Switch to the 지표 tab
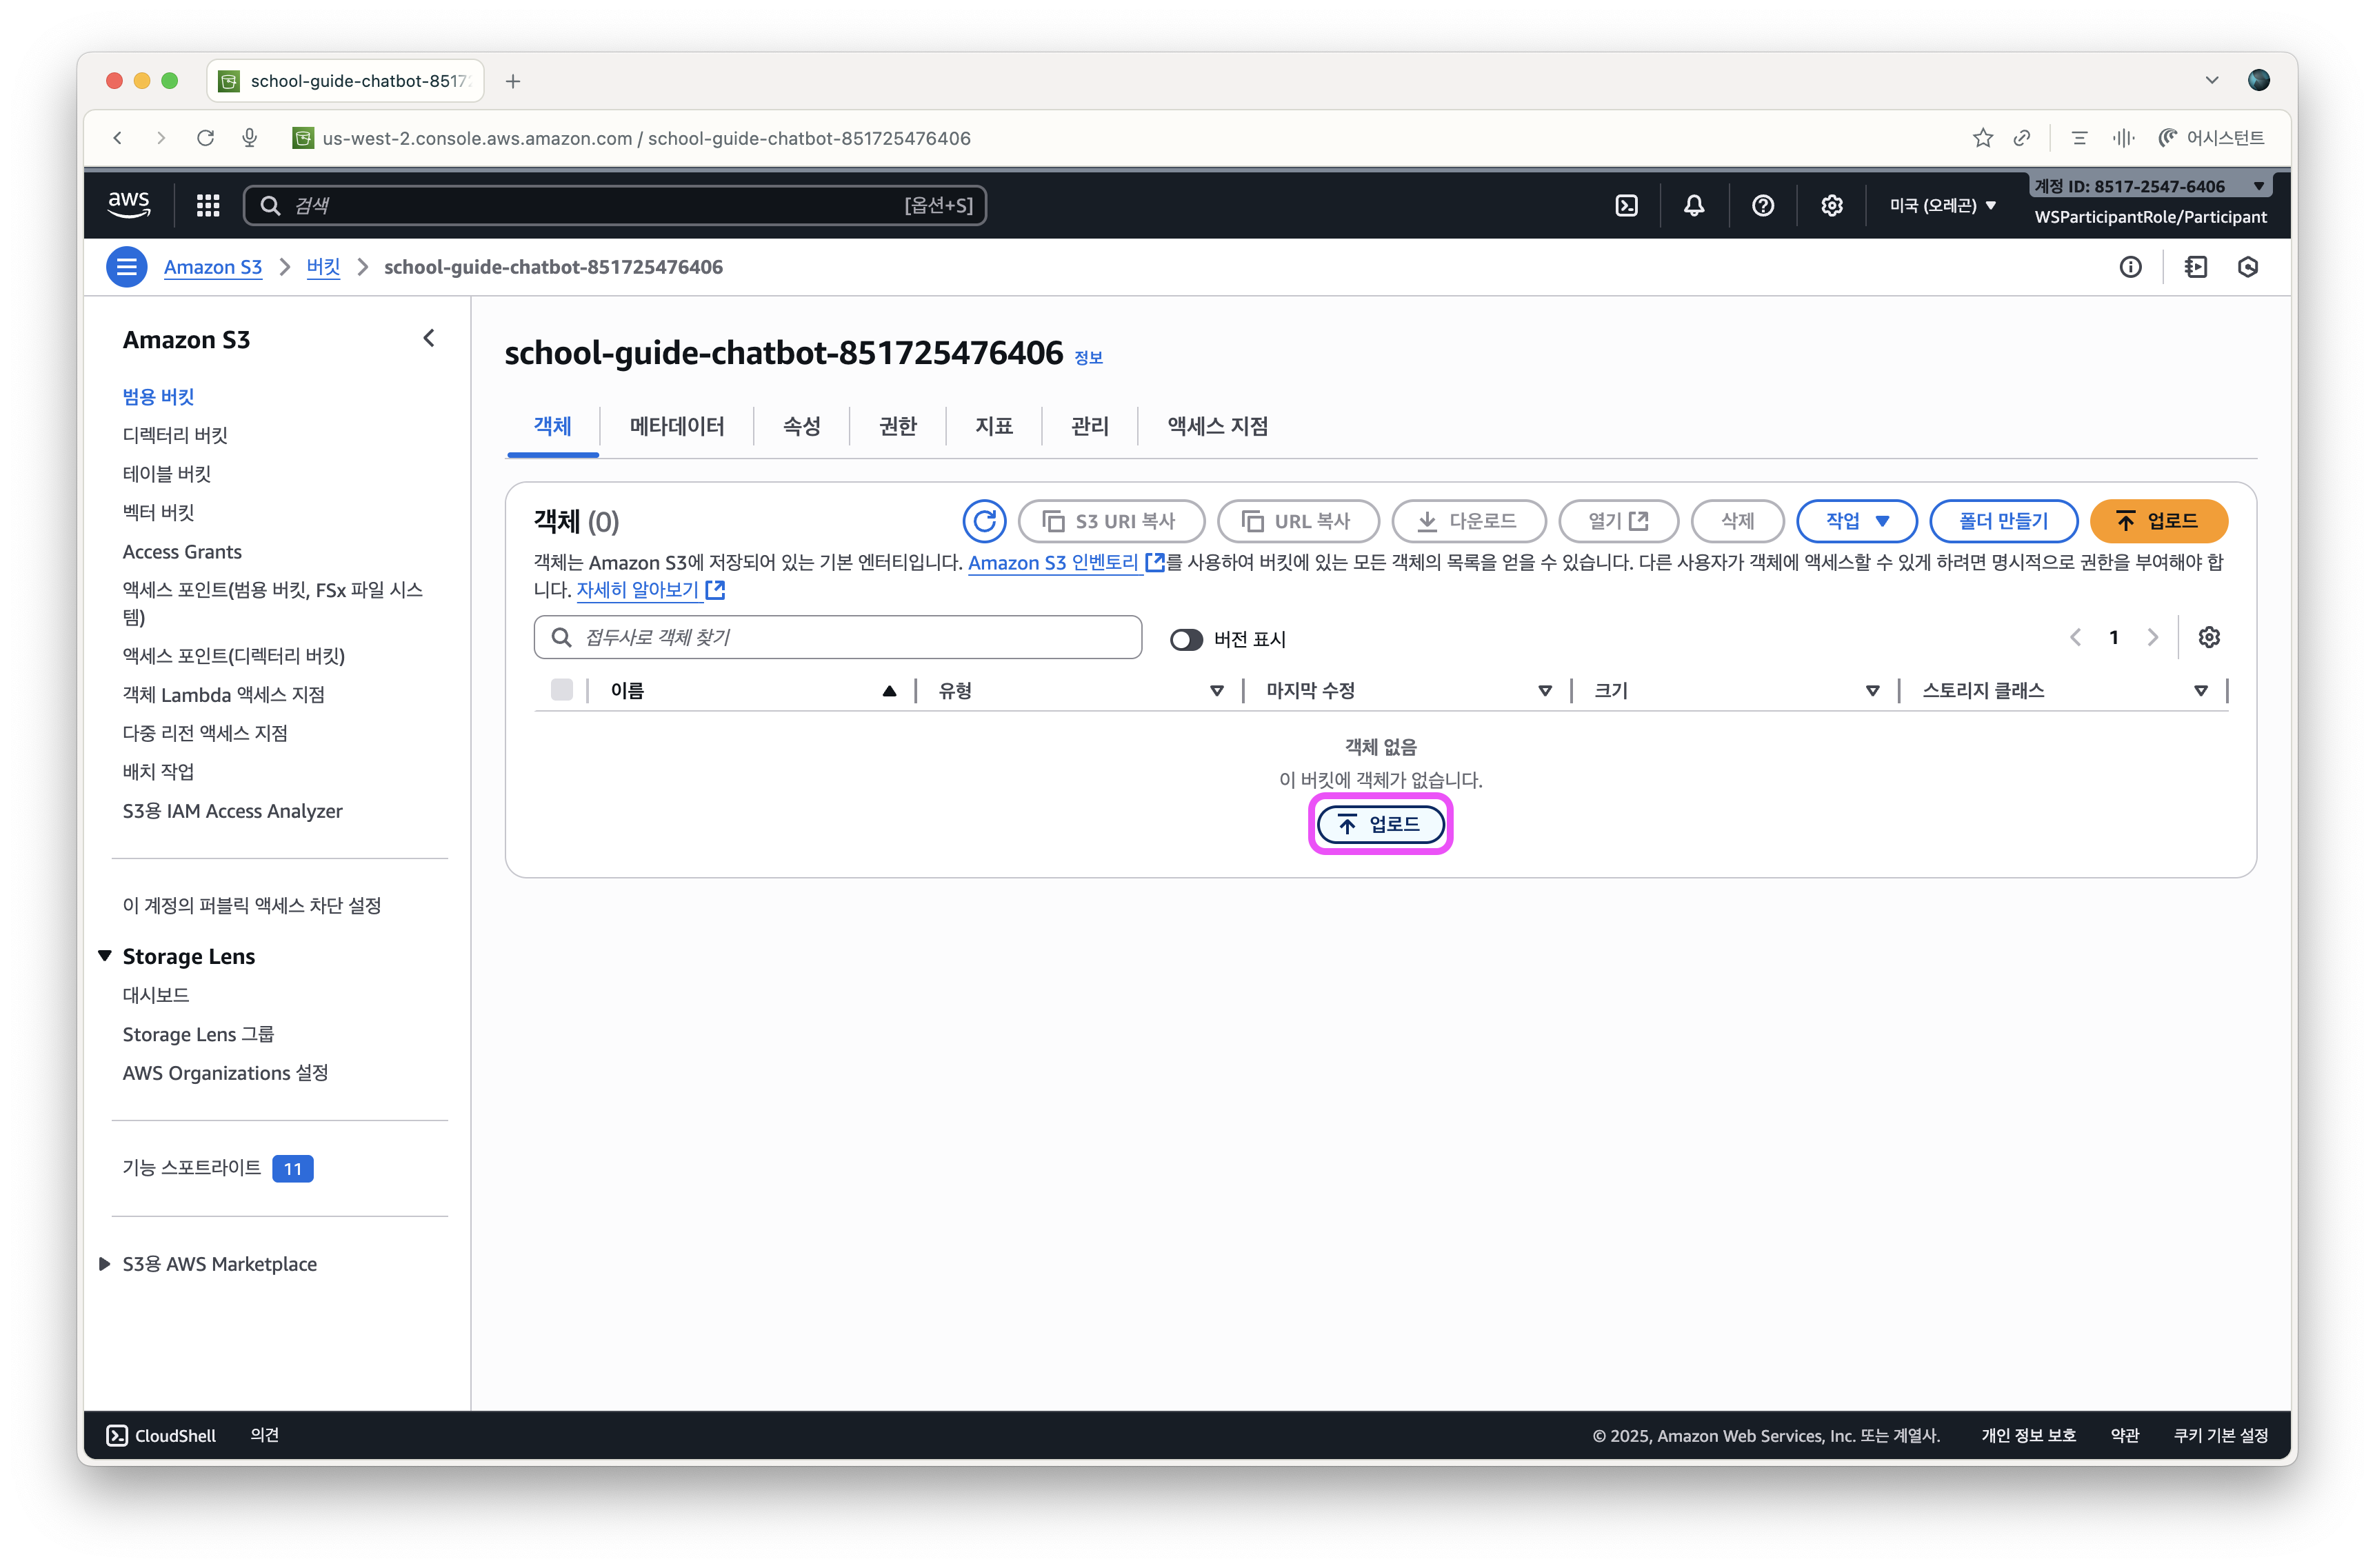This screenshot has width=2375, height=1568. (x=994, y=426)
